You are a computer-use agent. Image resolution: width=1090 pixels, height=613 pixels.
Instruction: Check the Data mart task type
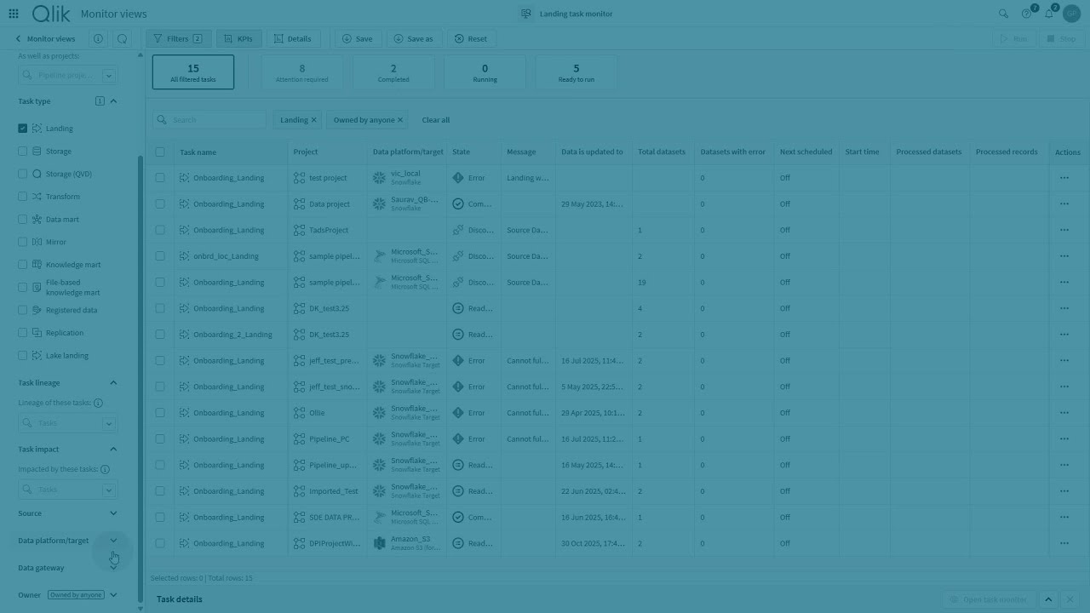(x=23, y=219)
